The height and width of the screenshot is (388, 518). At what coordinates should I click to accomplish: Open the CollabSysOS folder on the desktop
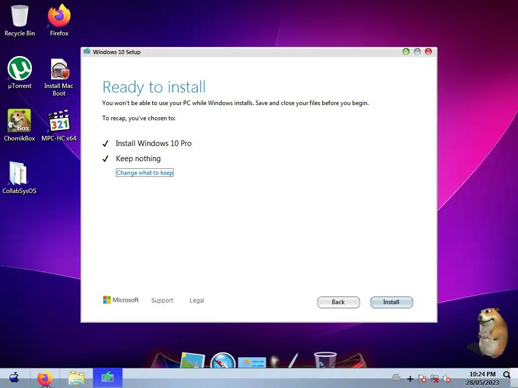(19, 177)
